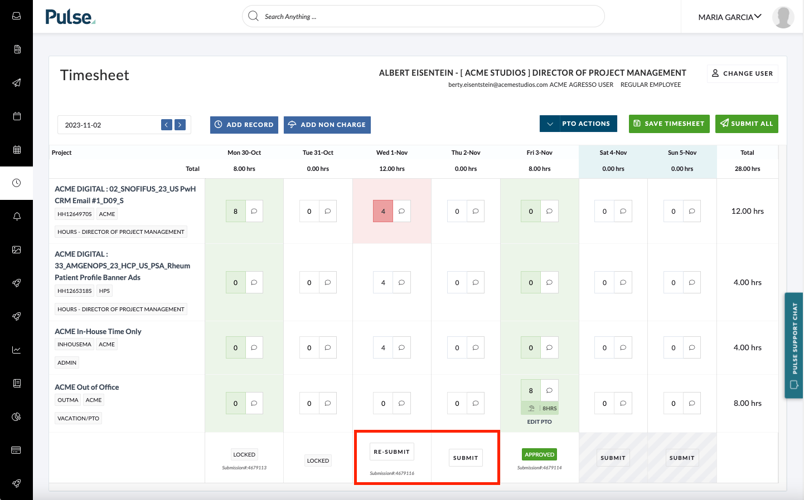Click the ACME Out of Office project name
This screenshot has height=500, width=804.
click(x=87, y=387)
